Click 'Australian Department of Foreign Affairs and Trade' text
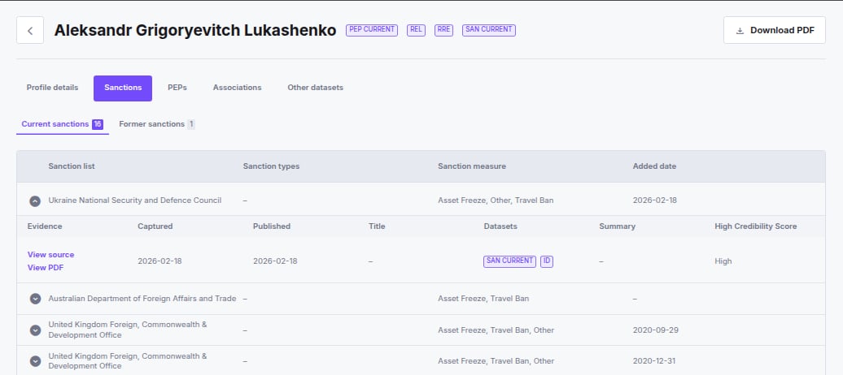The image size is (843, 375). pos(142,299)
